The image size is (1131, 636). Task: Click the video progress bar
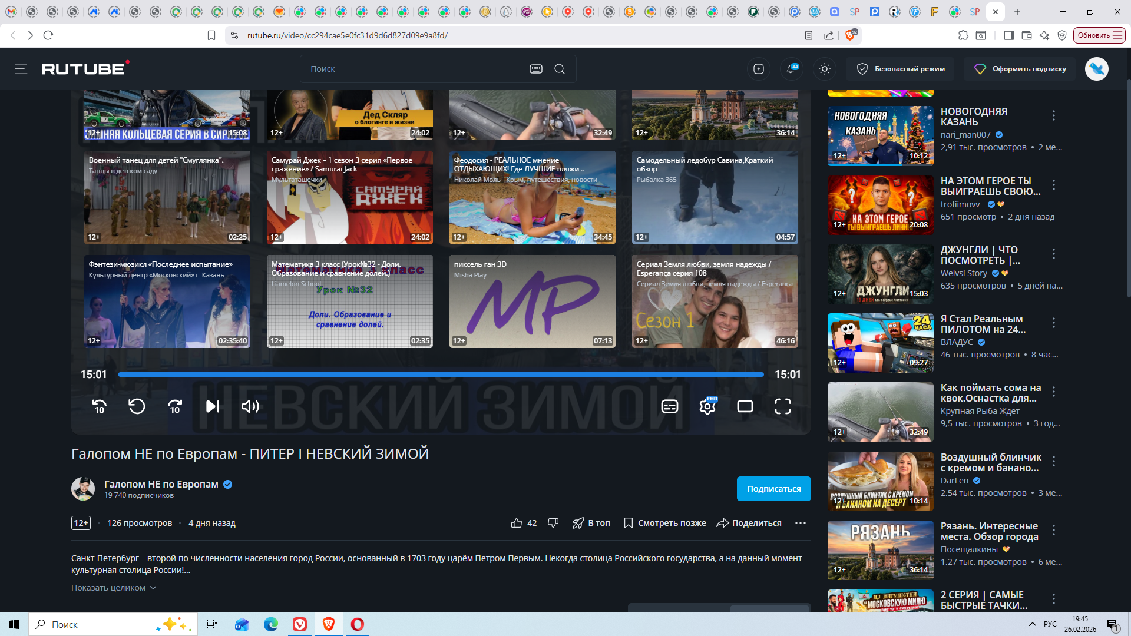coord(441,375)
